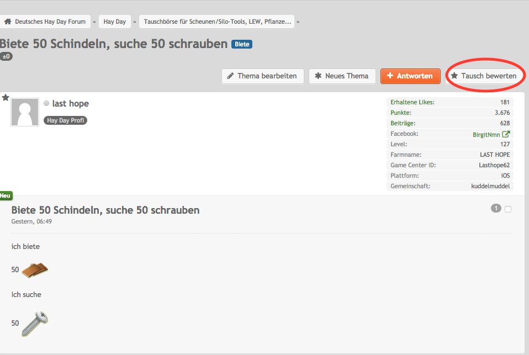The image size is (529, 355).
Task: Click the post number 1 badge
Action: (x=496, y=209)
